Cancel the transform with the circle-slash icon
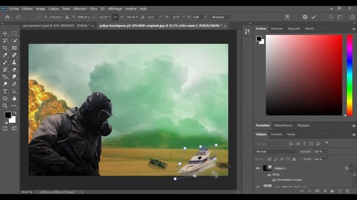 pos(305,17)
